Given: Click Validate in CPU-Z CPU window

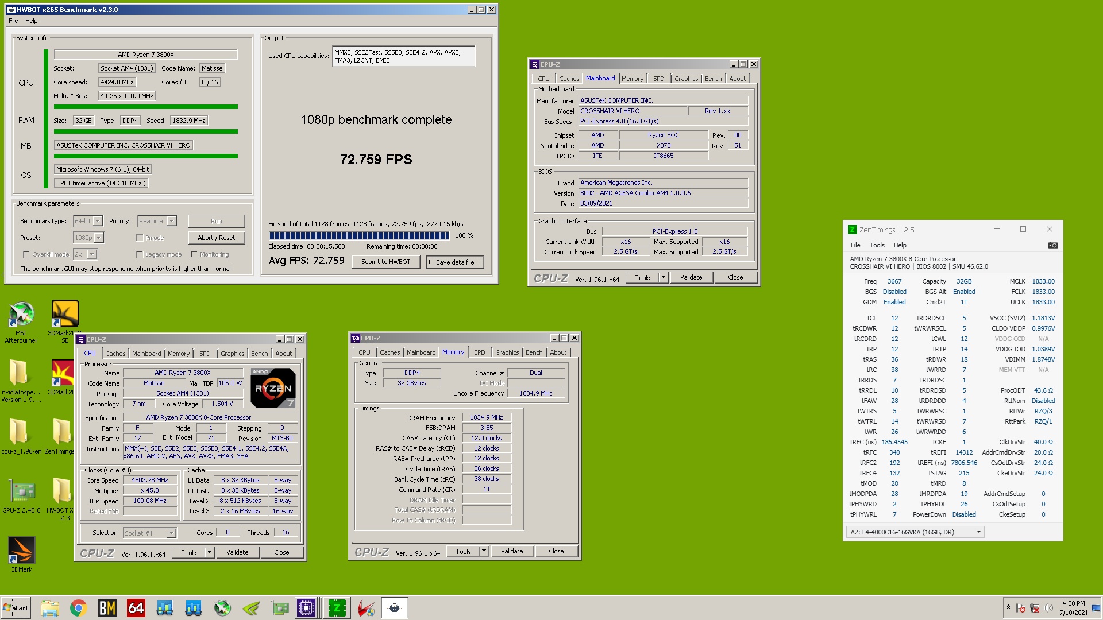Looking at the screenshot, I should (237, 552).
